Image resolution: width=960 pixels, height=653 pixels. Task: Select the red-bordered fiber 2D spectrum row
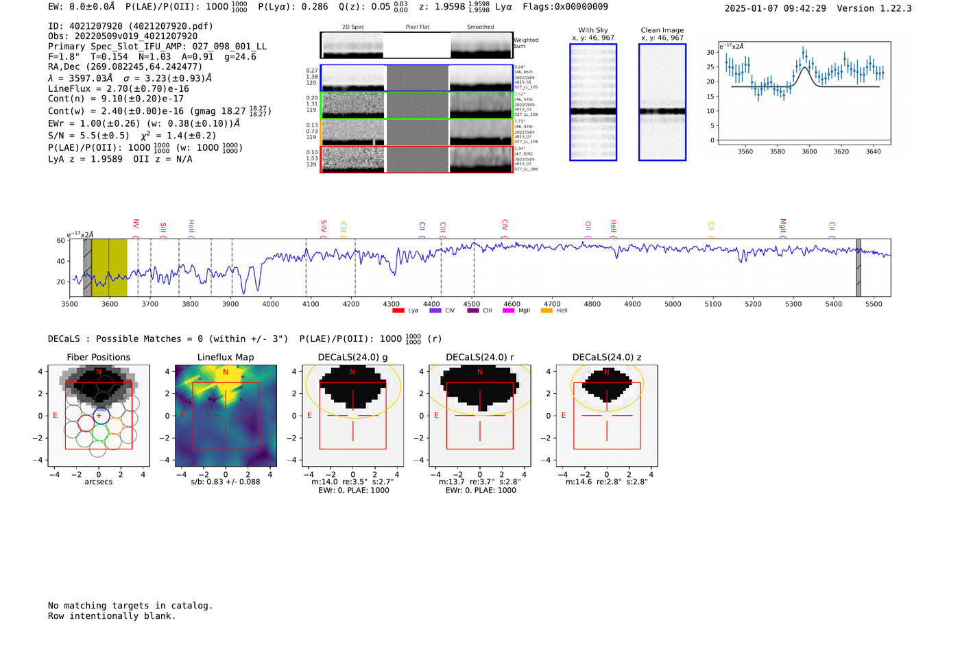tap(416, 159)
